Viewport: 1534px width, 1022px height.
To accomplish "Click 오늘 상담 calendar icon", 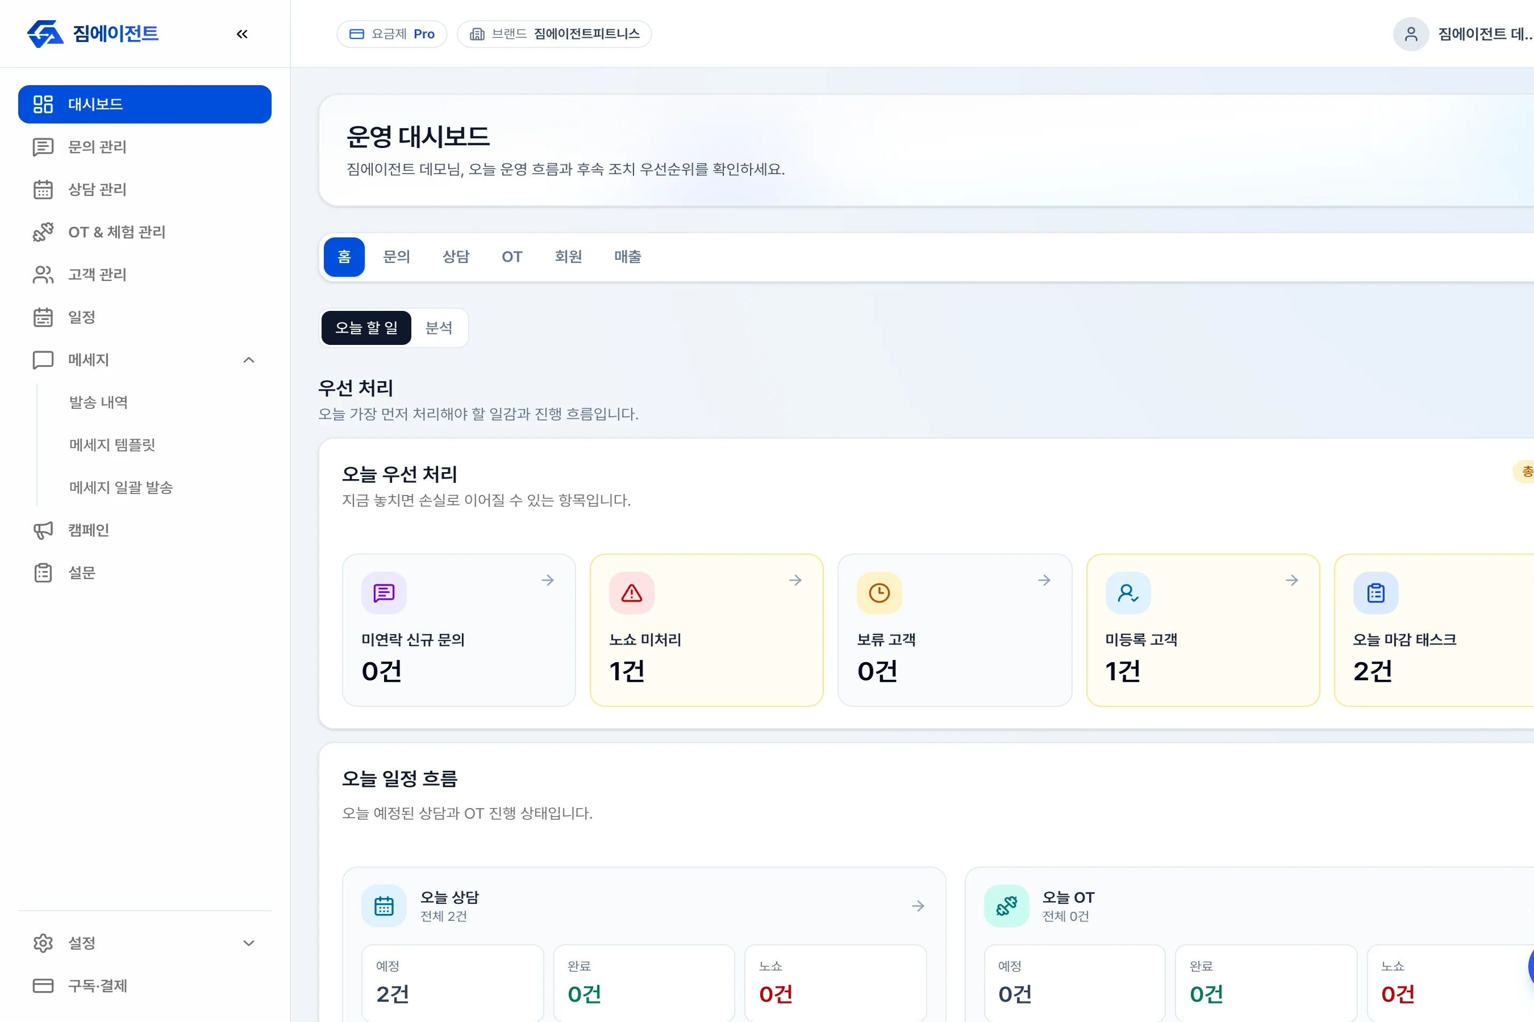I will click(x=384, y=906).
